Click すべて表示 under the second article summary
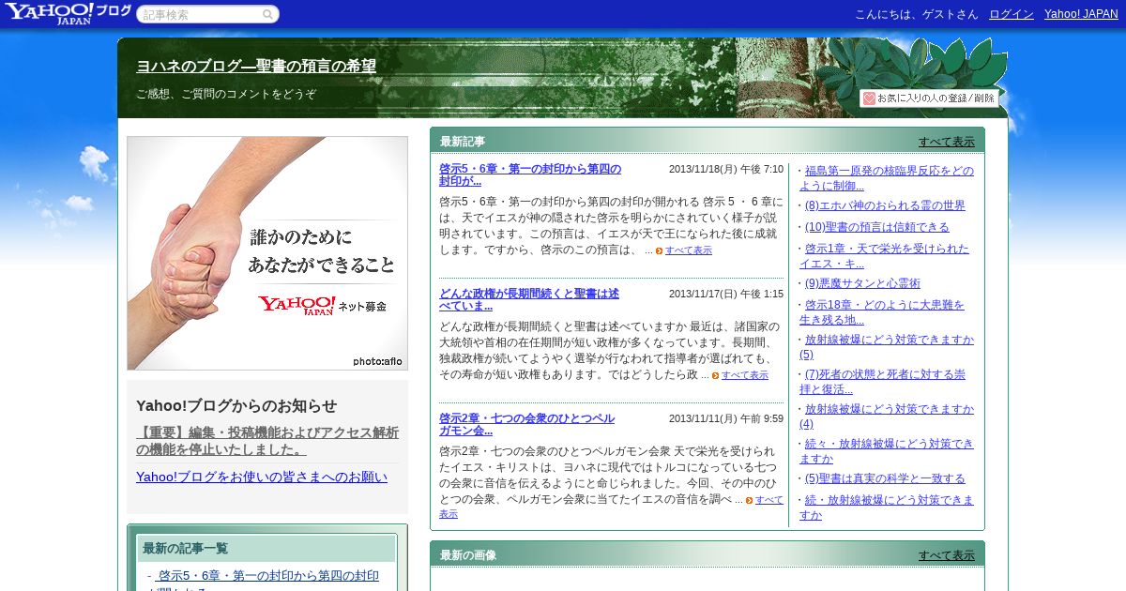 745,375
